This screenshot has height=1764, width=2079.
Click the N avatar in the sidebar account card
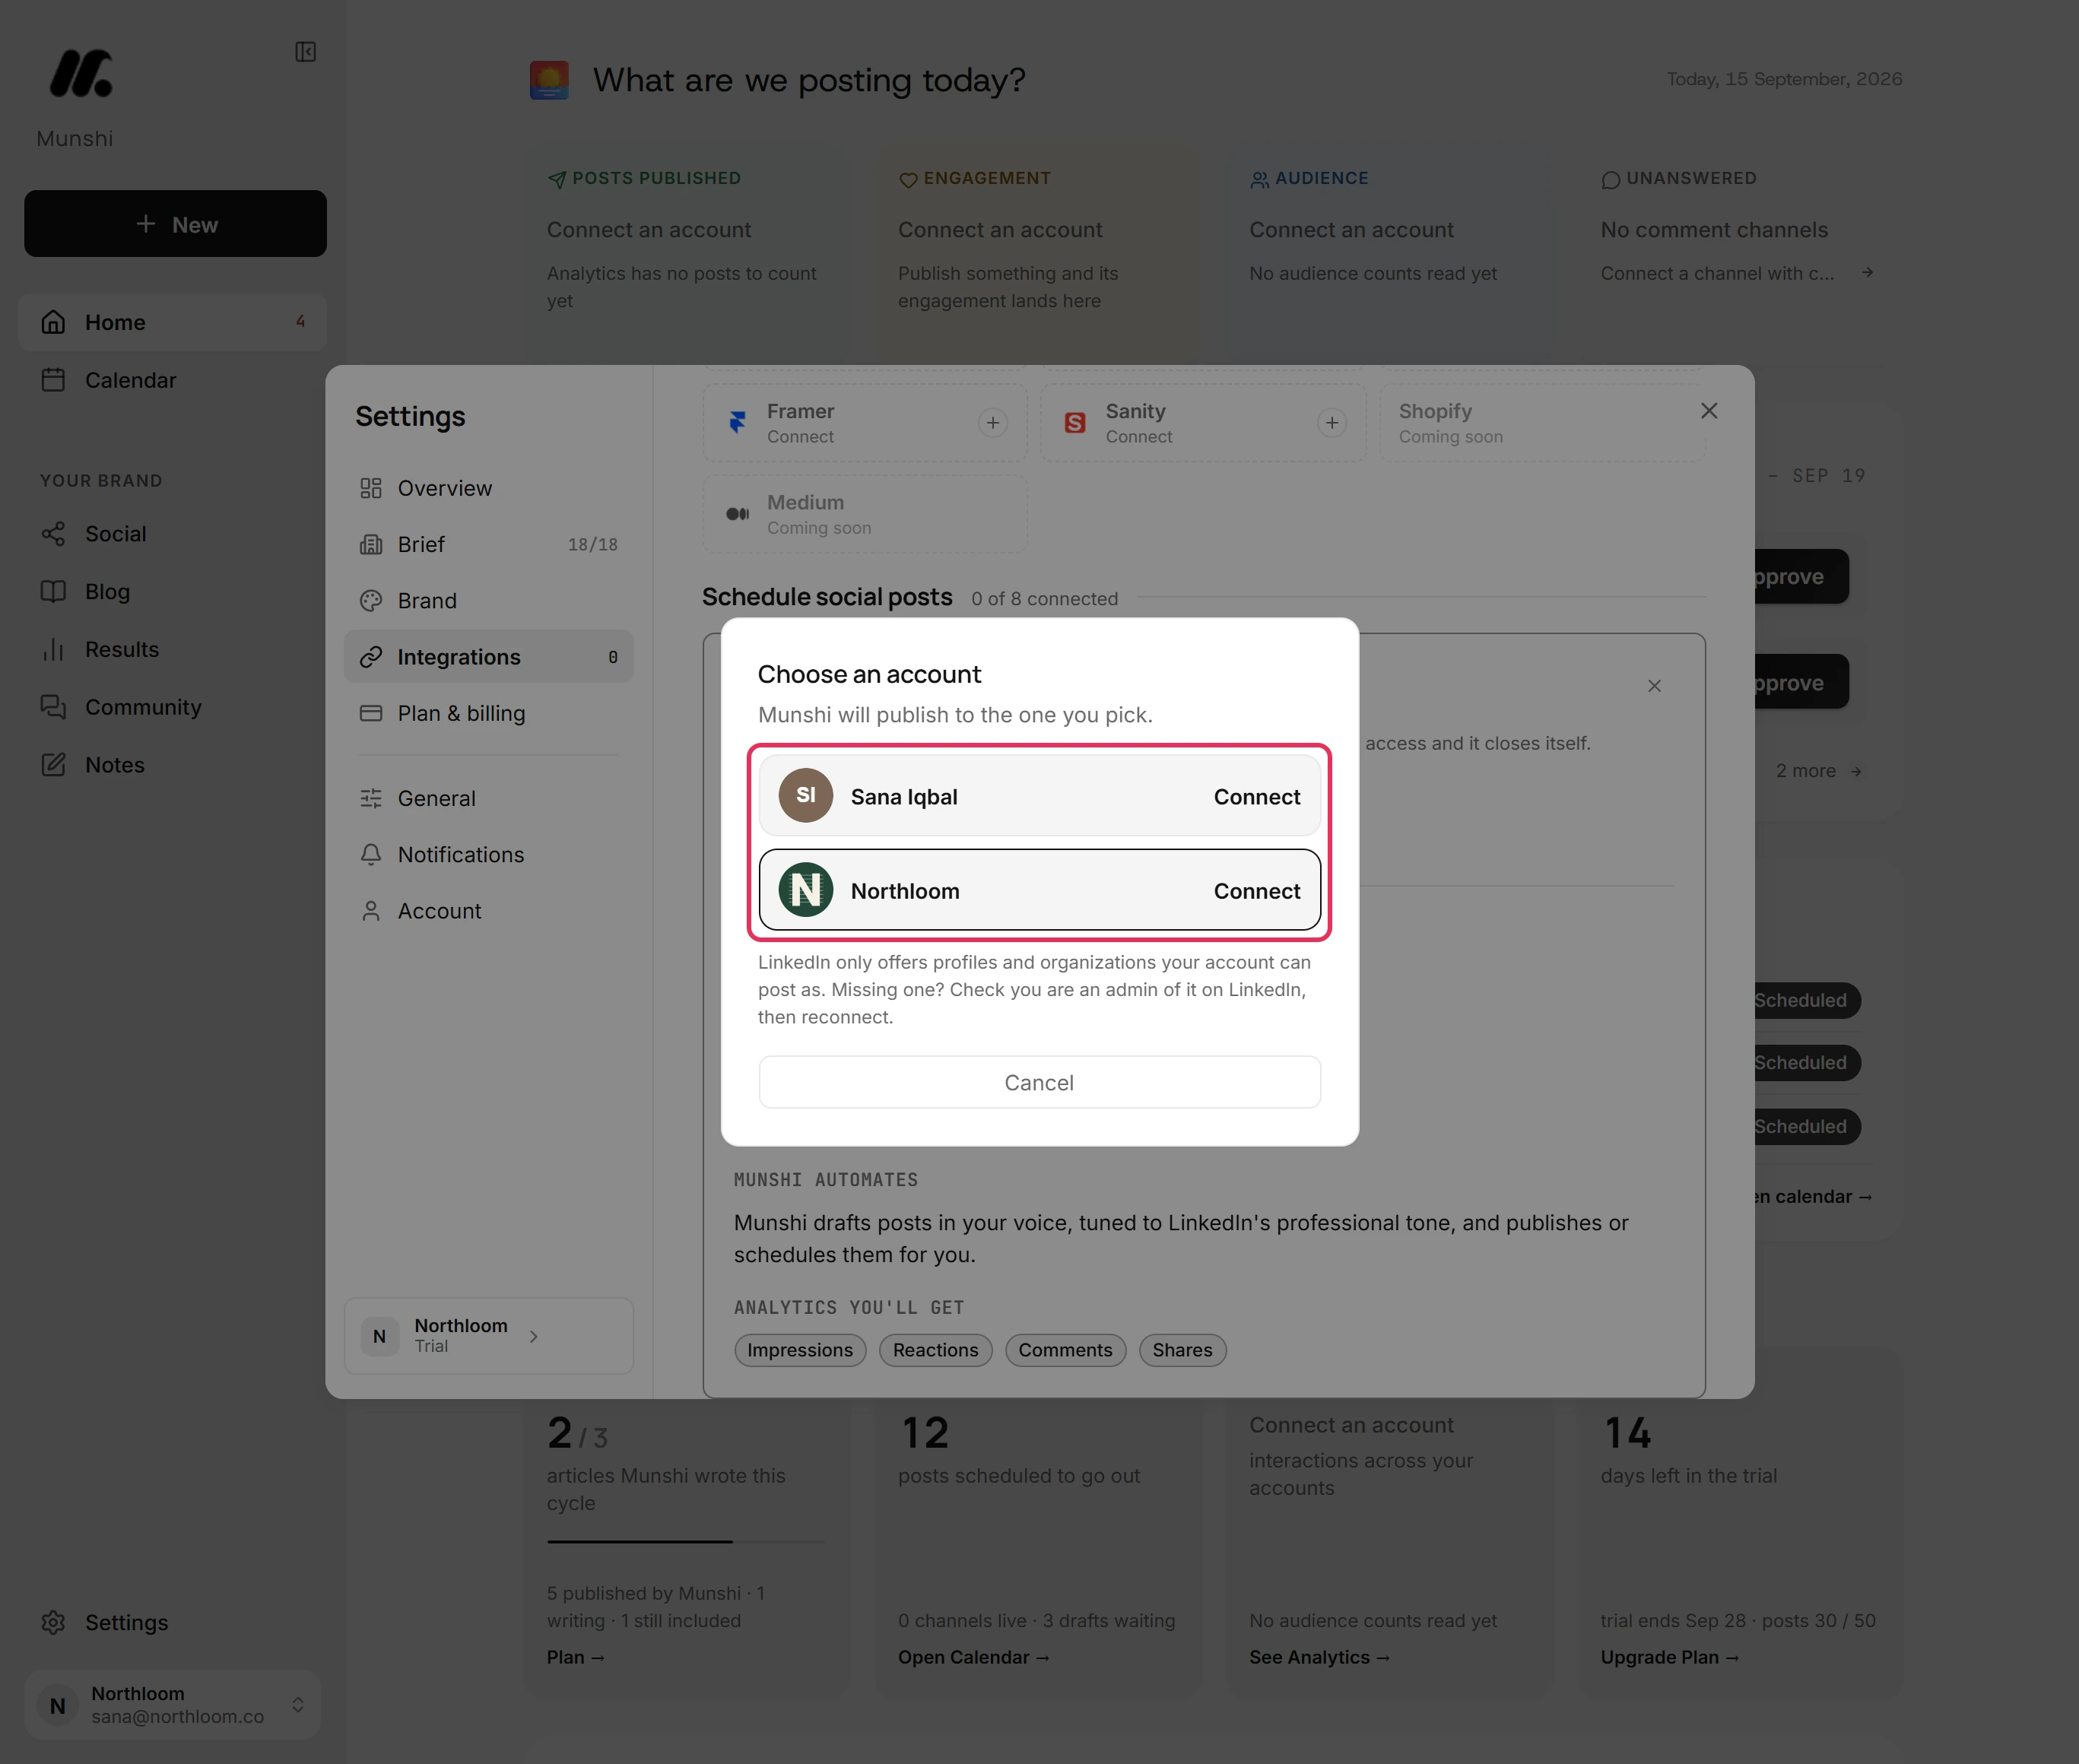point(58,1705)
